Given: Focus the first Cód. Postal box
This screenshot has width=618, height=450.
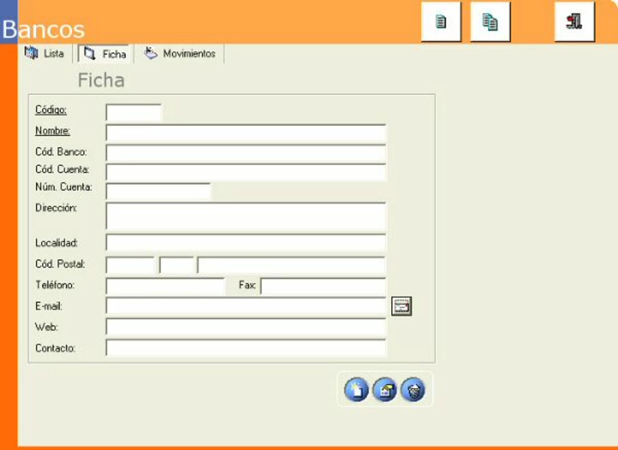Looking at the screenshot, I should [131, 265].
